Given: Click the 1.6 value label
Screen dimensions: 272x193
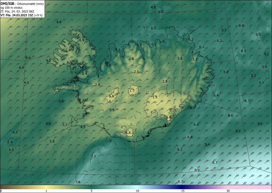Looking at the screenshot, I should (x=169, y=117).
